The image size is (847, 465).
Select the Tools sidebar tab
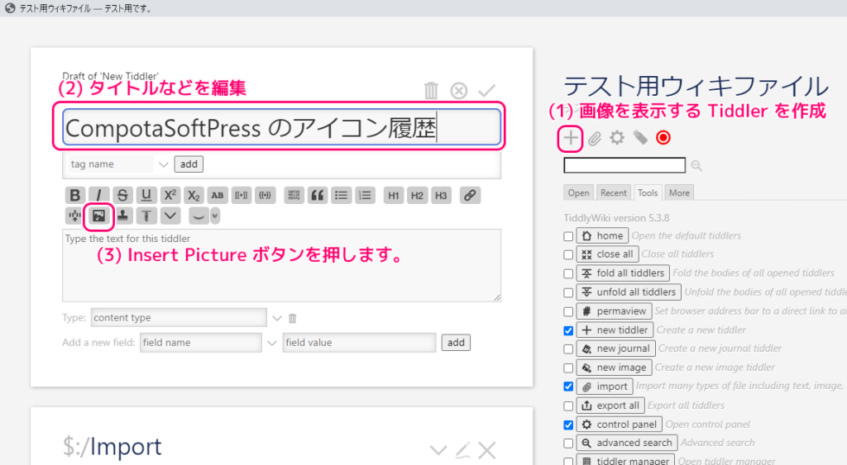(x=648, y=192)
